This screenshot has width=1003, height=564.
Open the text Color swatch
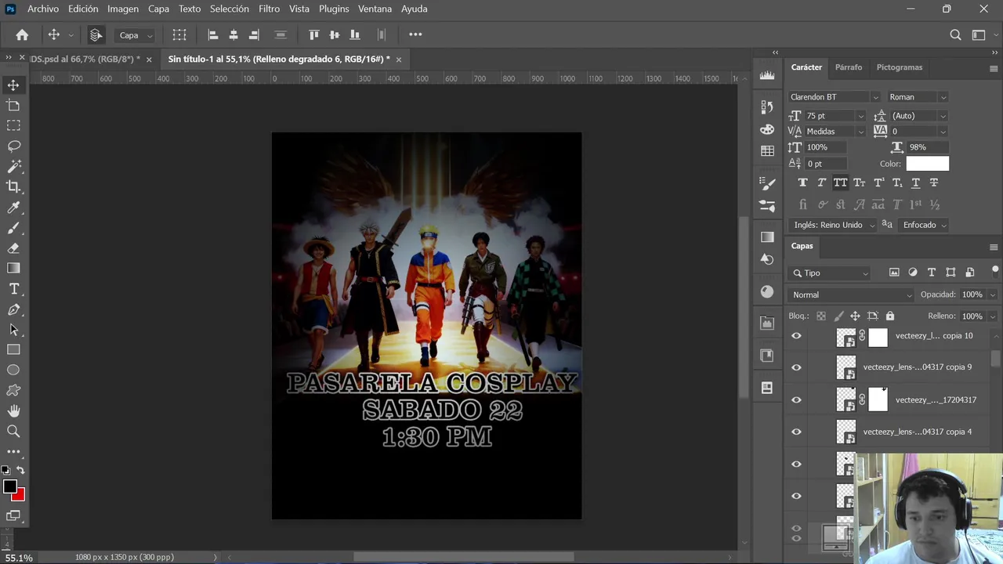click(927, 164)
